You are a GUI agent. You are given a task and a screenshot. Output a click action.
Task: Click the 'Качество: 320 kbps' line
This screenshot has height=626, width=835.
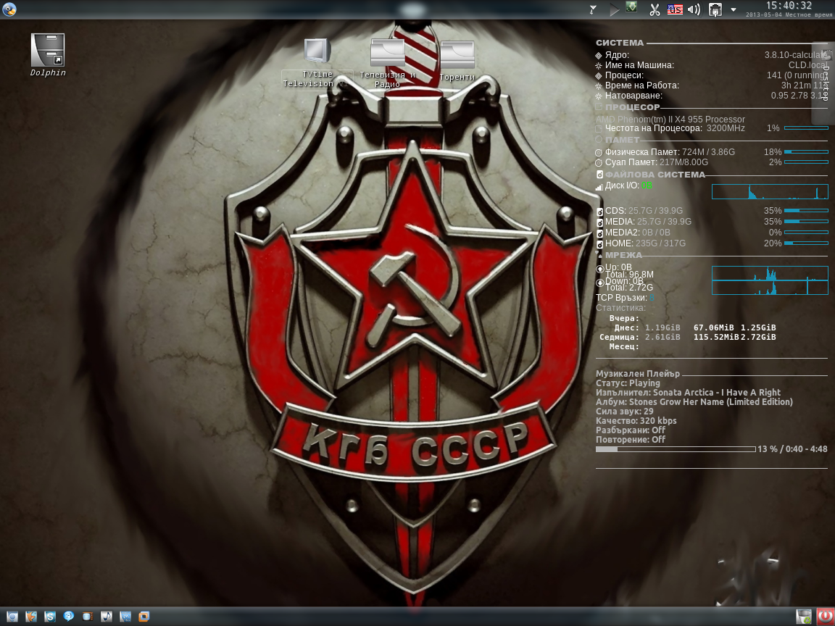[x=636, y=420]
